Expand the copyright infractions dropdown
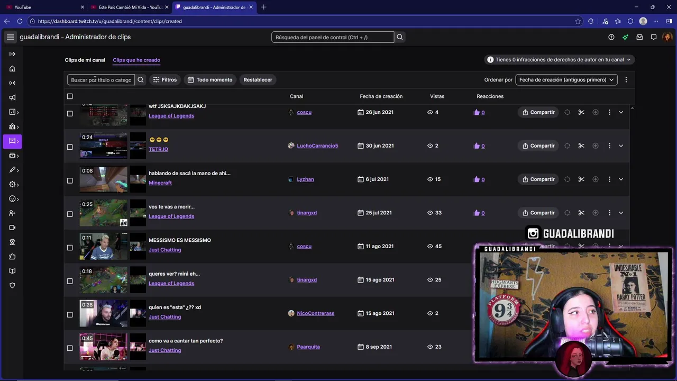The width and height of the screenshot is (677, 381). point(559,60)
